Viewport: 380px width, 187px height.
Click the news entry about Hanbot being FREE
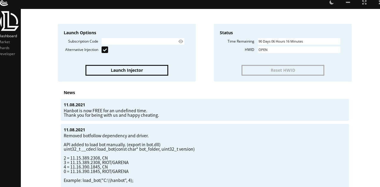click(x=205, y=110)
